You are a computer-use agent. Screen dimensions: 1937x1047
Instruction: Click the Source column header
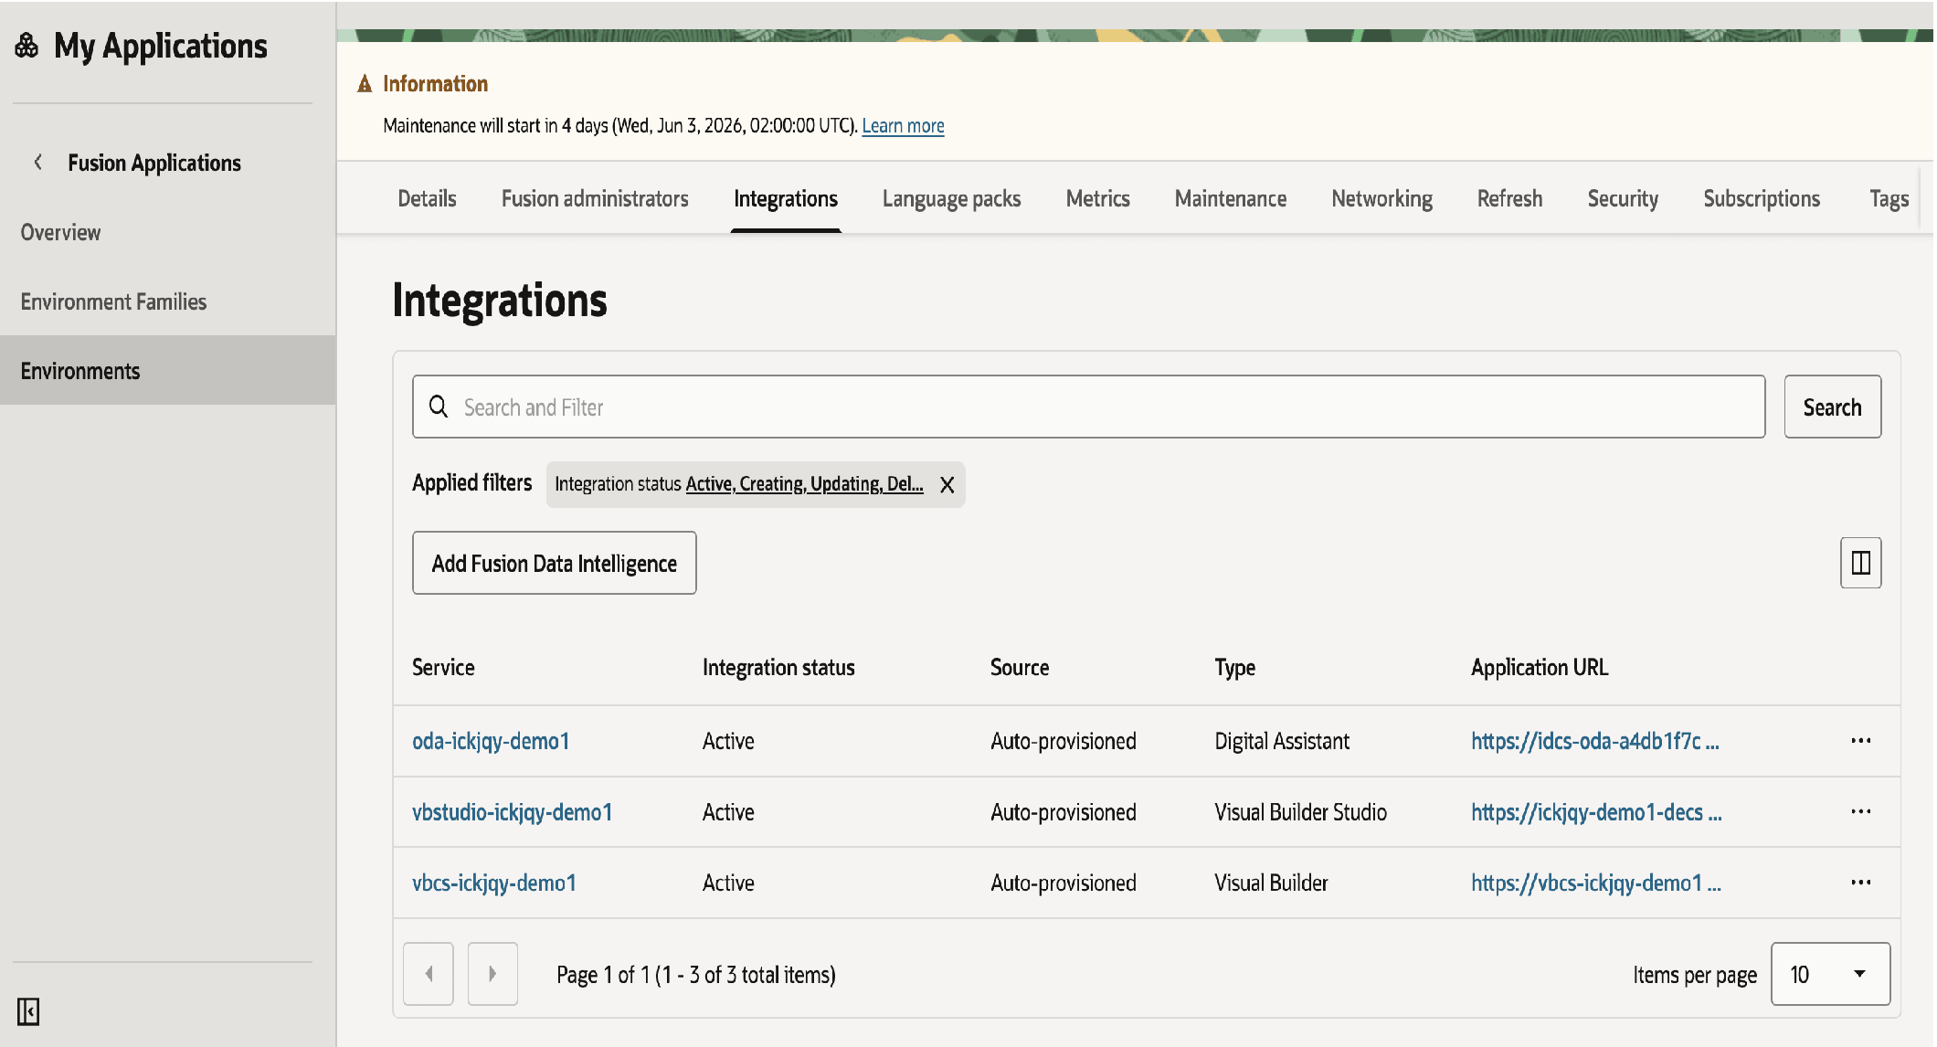[1020, 668]
